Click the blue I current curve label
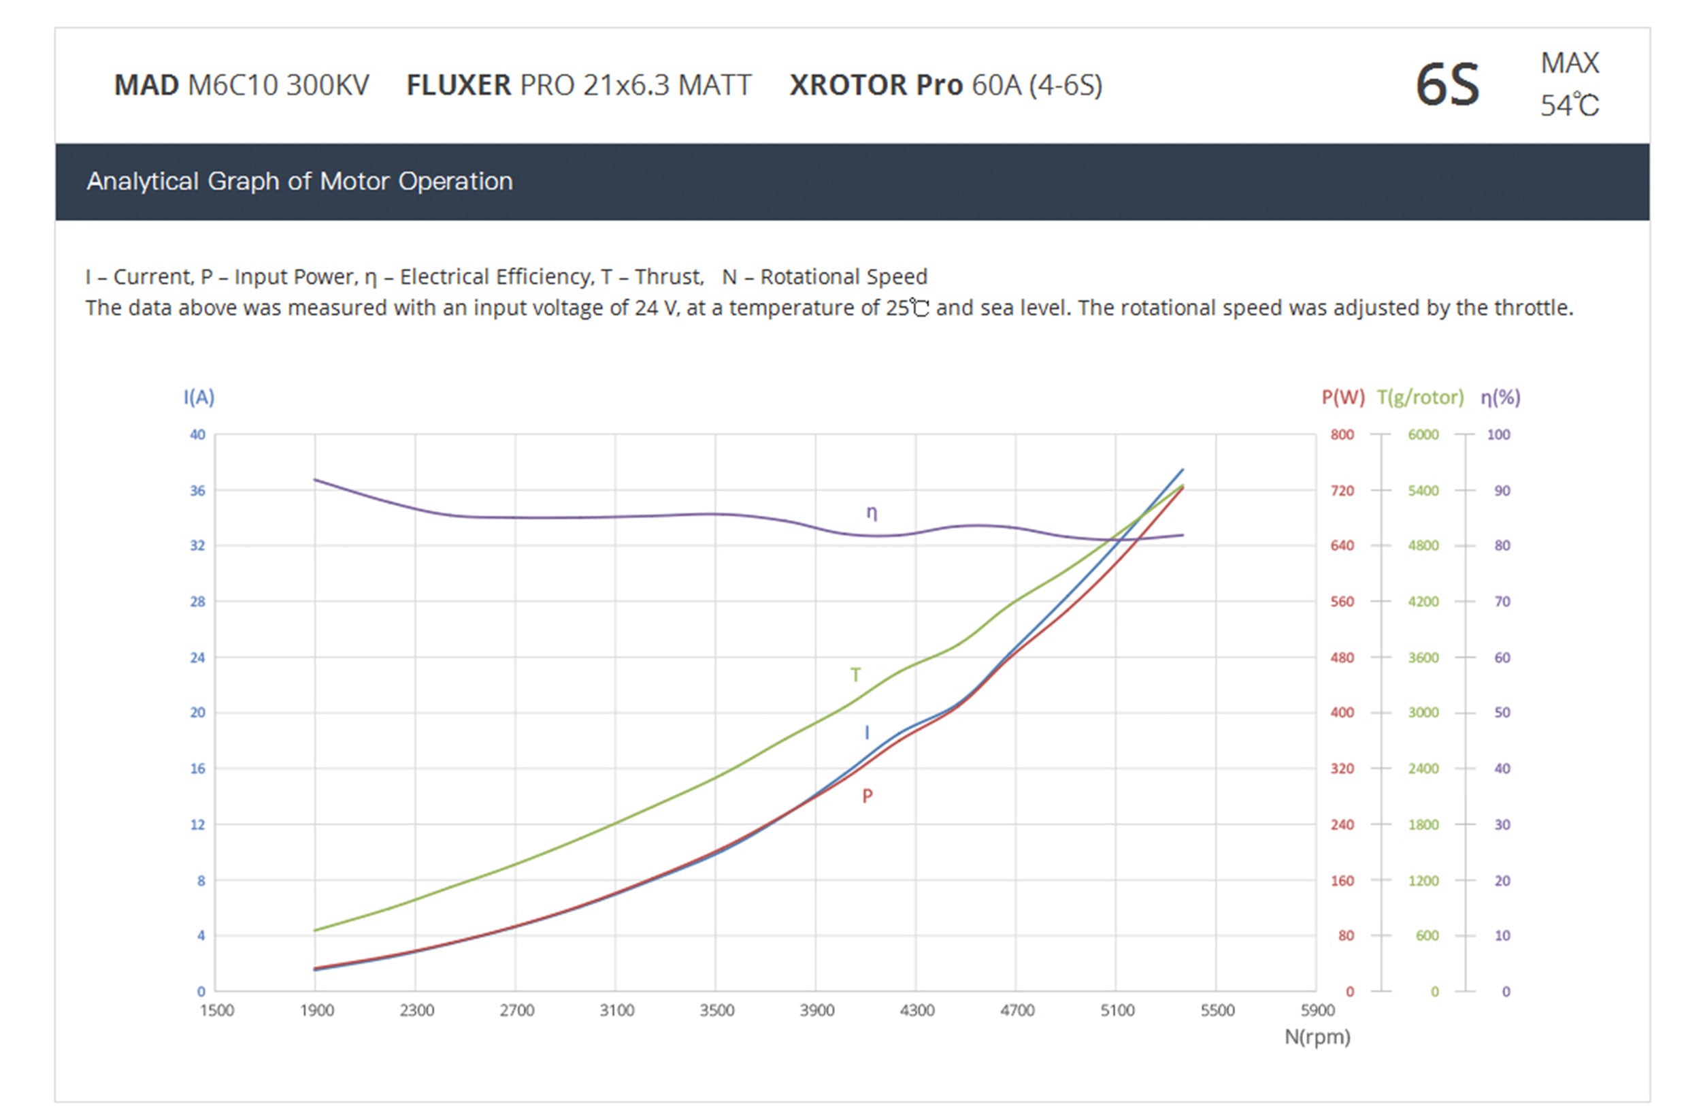 (x=867, y=732)
